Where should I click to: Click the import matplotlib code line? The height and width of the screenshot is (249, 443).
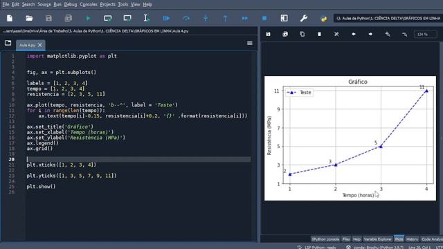[x=72, y=56]
